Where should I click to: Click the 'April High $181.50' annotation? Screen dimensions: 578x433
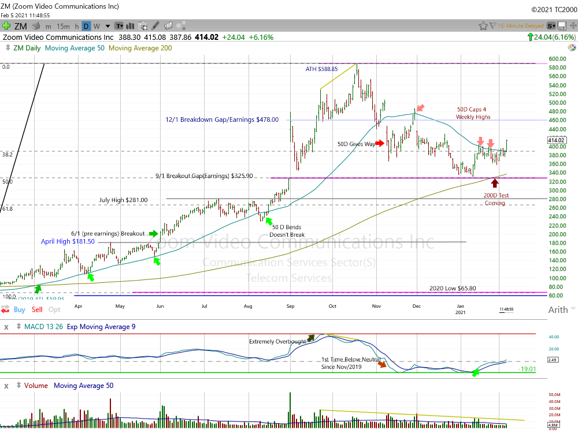click(x=68, y=241)
